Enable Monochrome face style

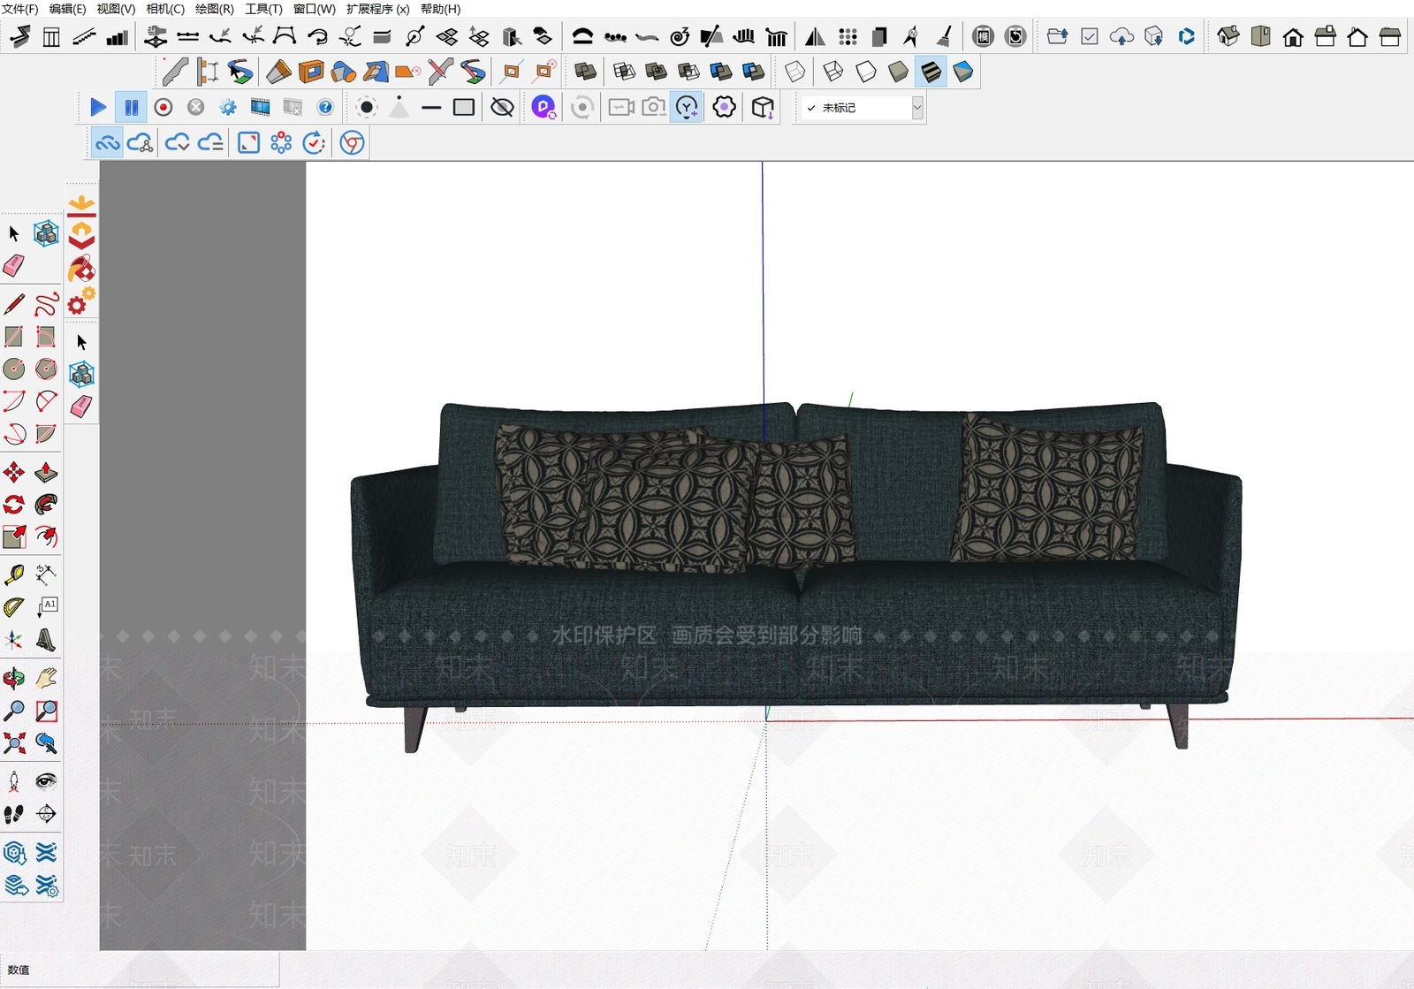(963, 72)
